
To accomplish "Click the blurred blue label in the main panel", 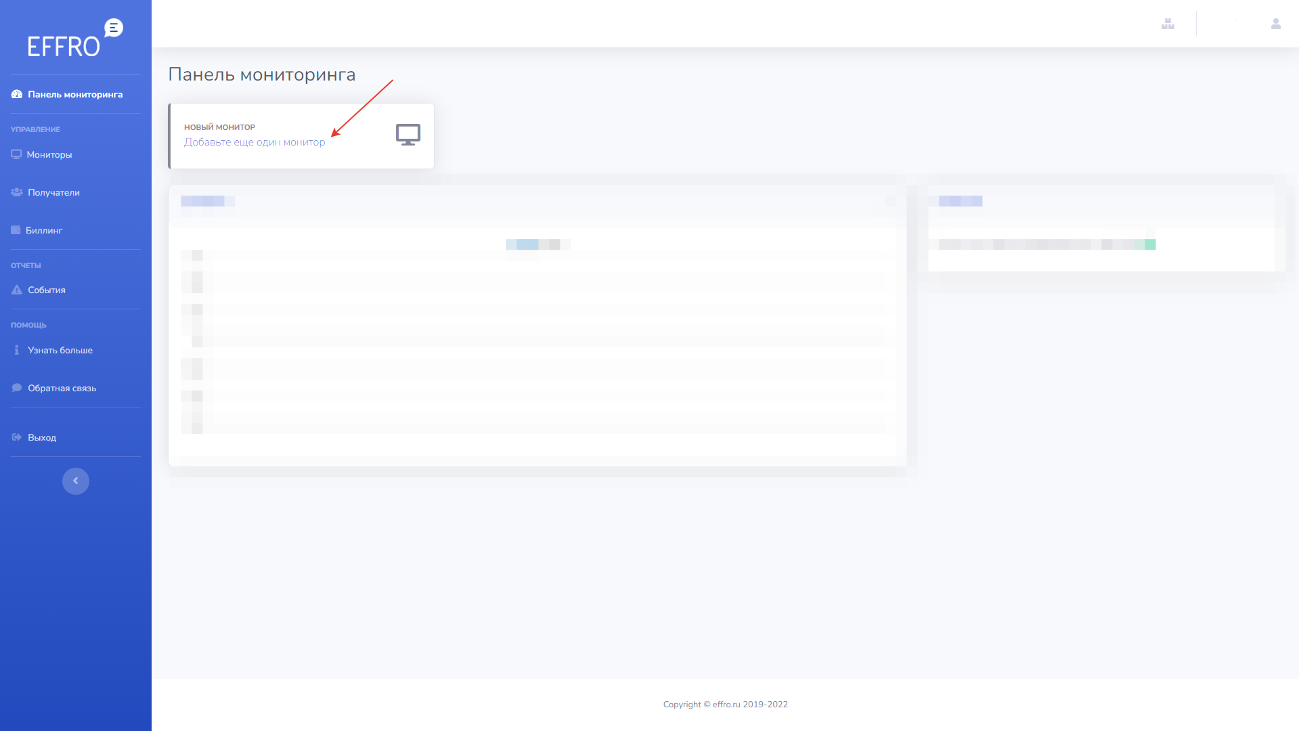I will coord(527,244).
